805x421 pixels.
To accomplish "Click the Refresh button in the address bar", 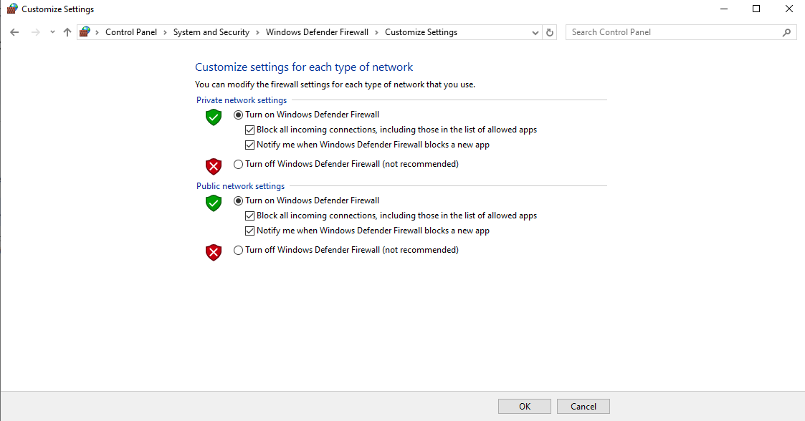I will click(x=550, y=32).
